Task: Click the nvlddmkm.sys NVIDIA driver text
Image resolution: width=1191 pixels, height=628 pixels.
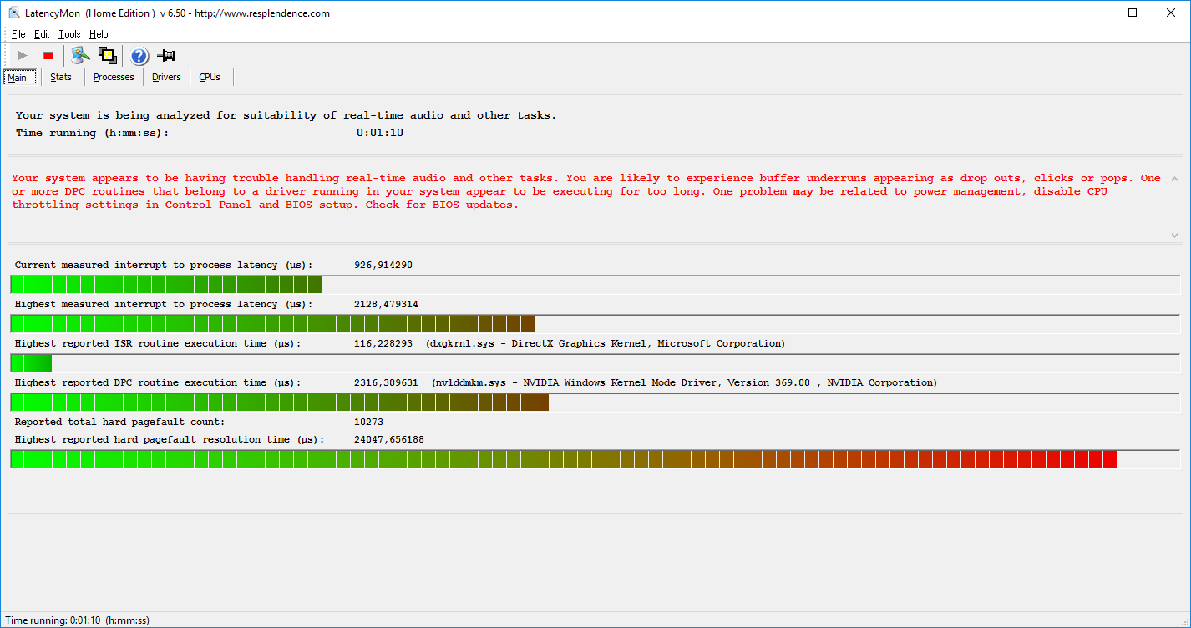Action: click(684, 382)
